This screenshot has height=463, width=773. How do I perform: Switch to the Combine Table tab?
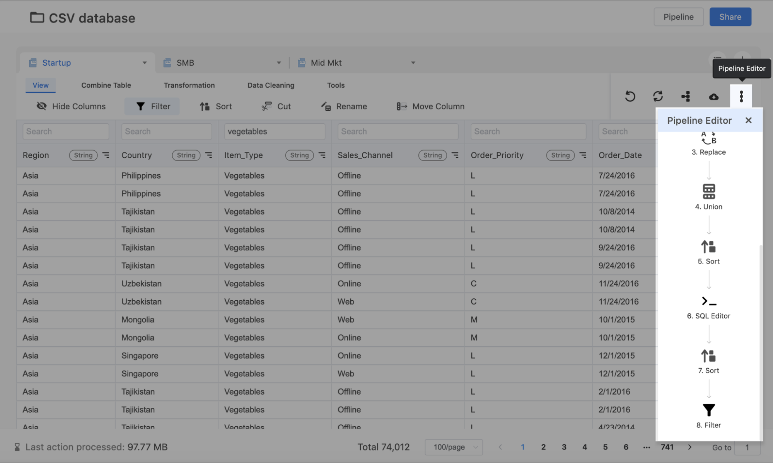[x=106, y=85]
